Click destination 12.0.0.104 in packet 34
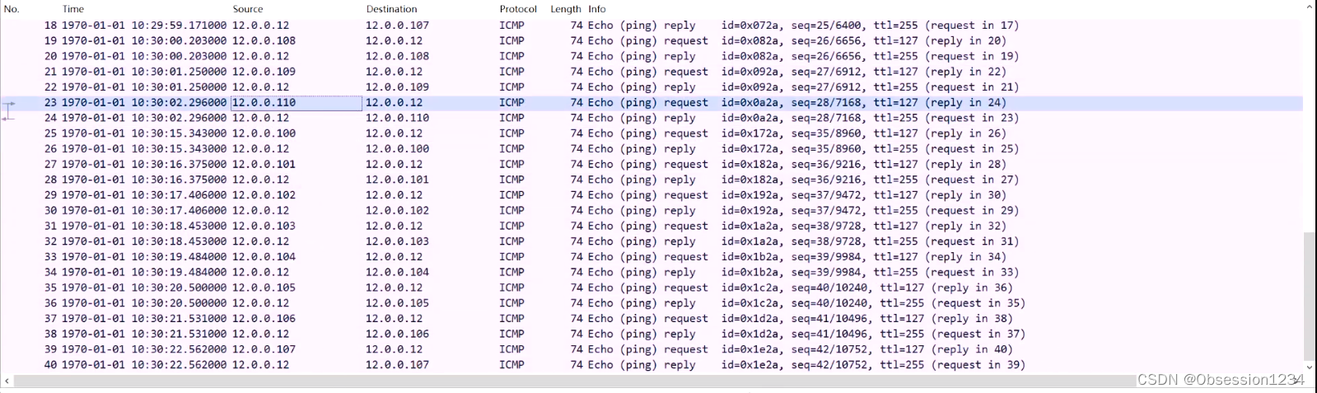The height and width of the screenshot is (393, 1317). coord(397,272)
